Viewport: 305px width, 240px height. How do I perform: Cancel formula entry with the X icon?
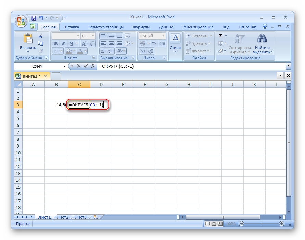click(x=79, y=66)
